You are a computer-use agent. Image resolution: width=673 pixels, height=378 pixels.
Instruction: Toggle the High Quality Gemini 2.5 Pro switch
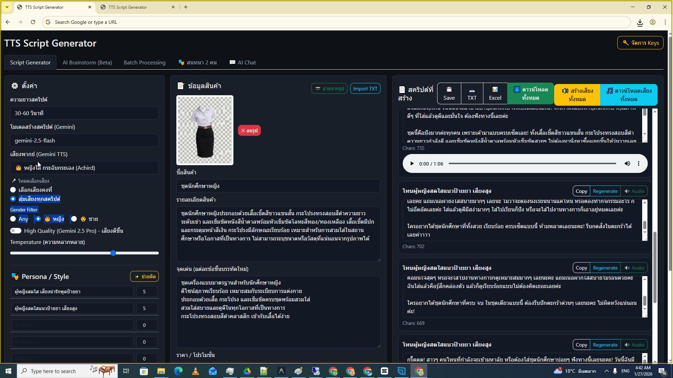[16, 231]
